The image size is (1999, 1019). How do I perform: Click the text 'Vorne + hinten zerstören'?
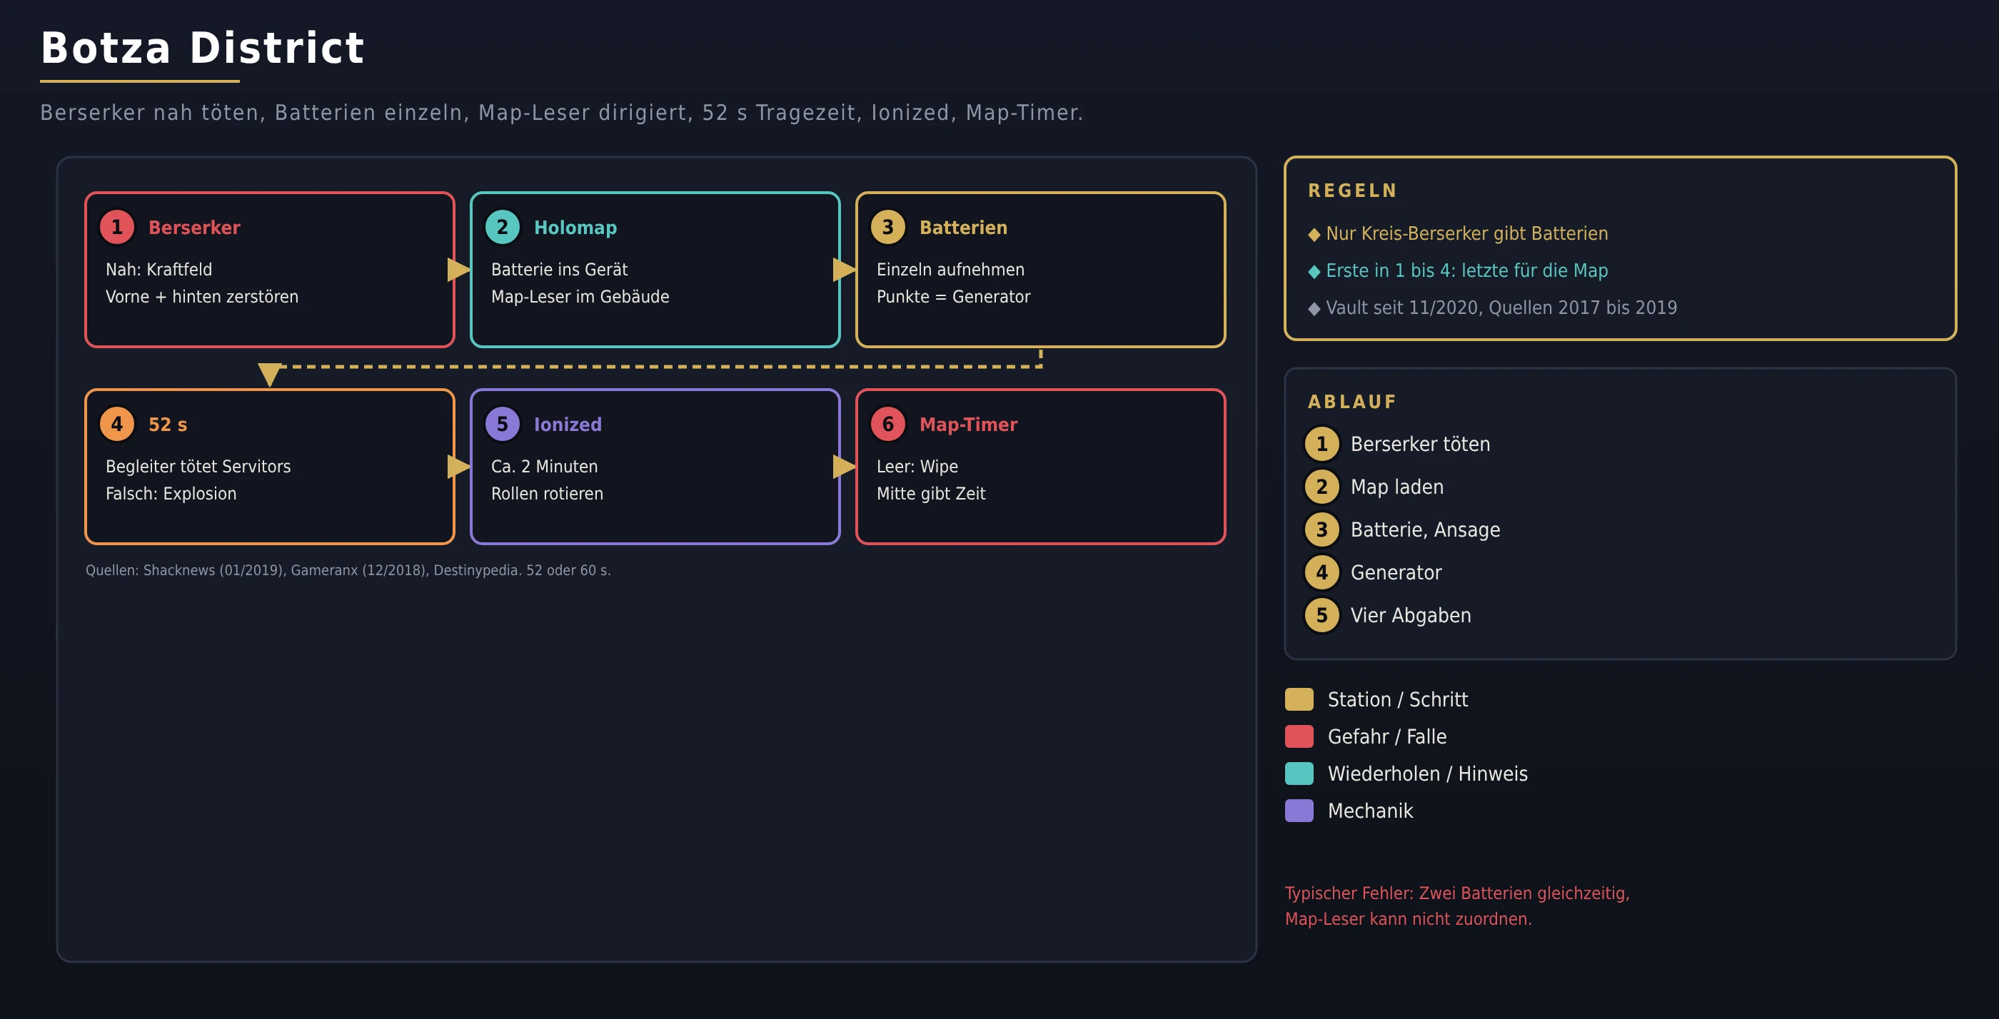(x=202, y=297)
